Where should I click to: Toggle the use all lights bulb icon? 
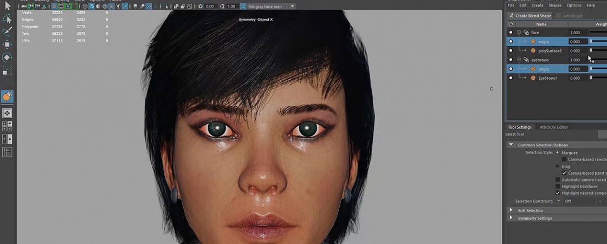(x=118, y=7)
